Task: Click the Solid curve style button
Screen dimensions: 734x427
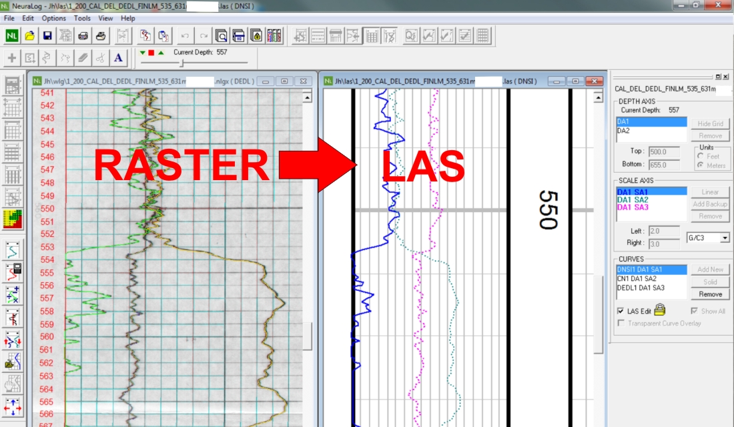Action: click(710, 282)
